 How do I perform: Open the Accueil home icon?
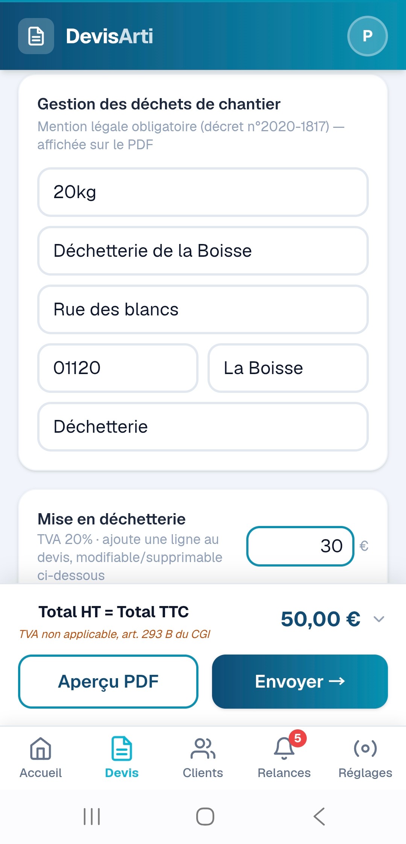click(x=41, y=749)
